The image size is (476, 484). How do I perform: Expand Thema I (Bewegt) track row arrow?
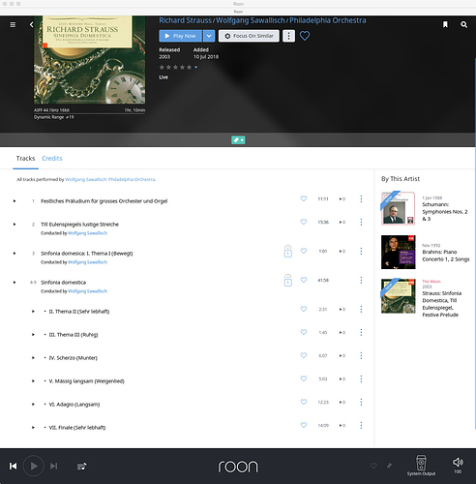[x=15, y=254]
